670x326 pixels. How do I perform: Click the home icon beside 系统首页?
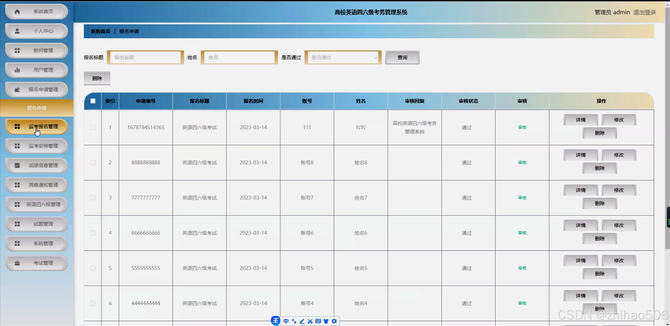(17, 12)
